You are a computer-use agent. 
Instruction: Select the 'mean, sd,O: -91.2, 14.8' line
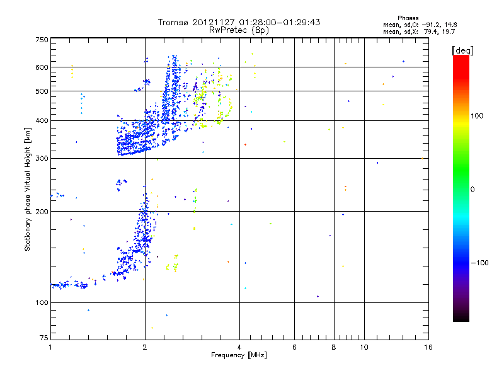coord(420,25)
